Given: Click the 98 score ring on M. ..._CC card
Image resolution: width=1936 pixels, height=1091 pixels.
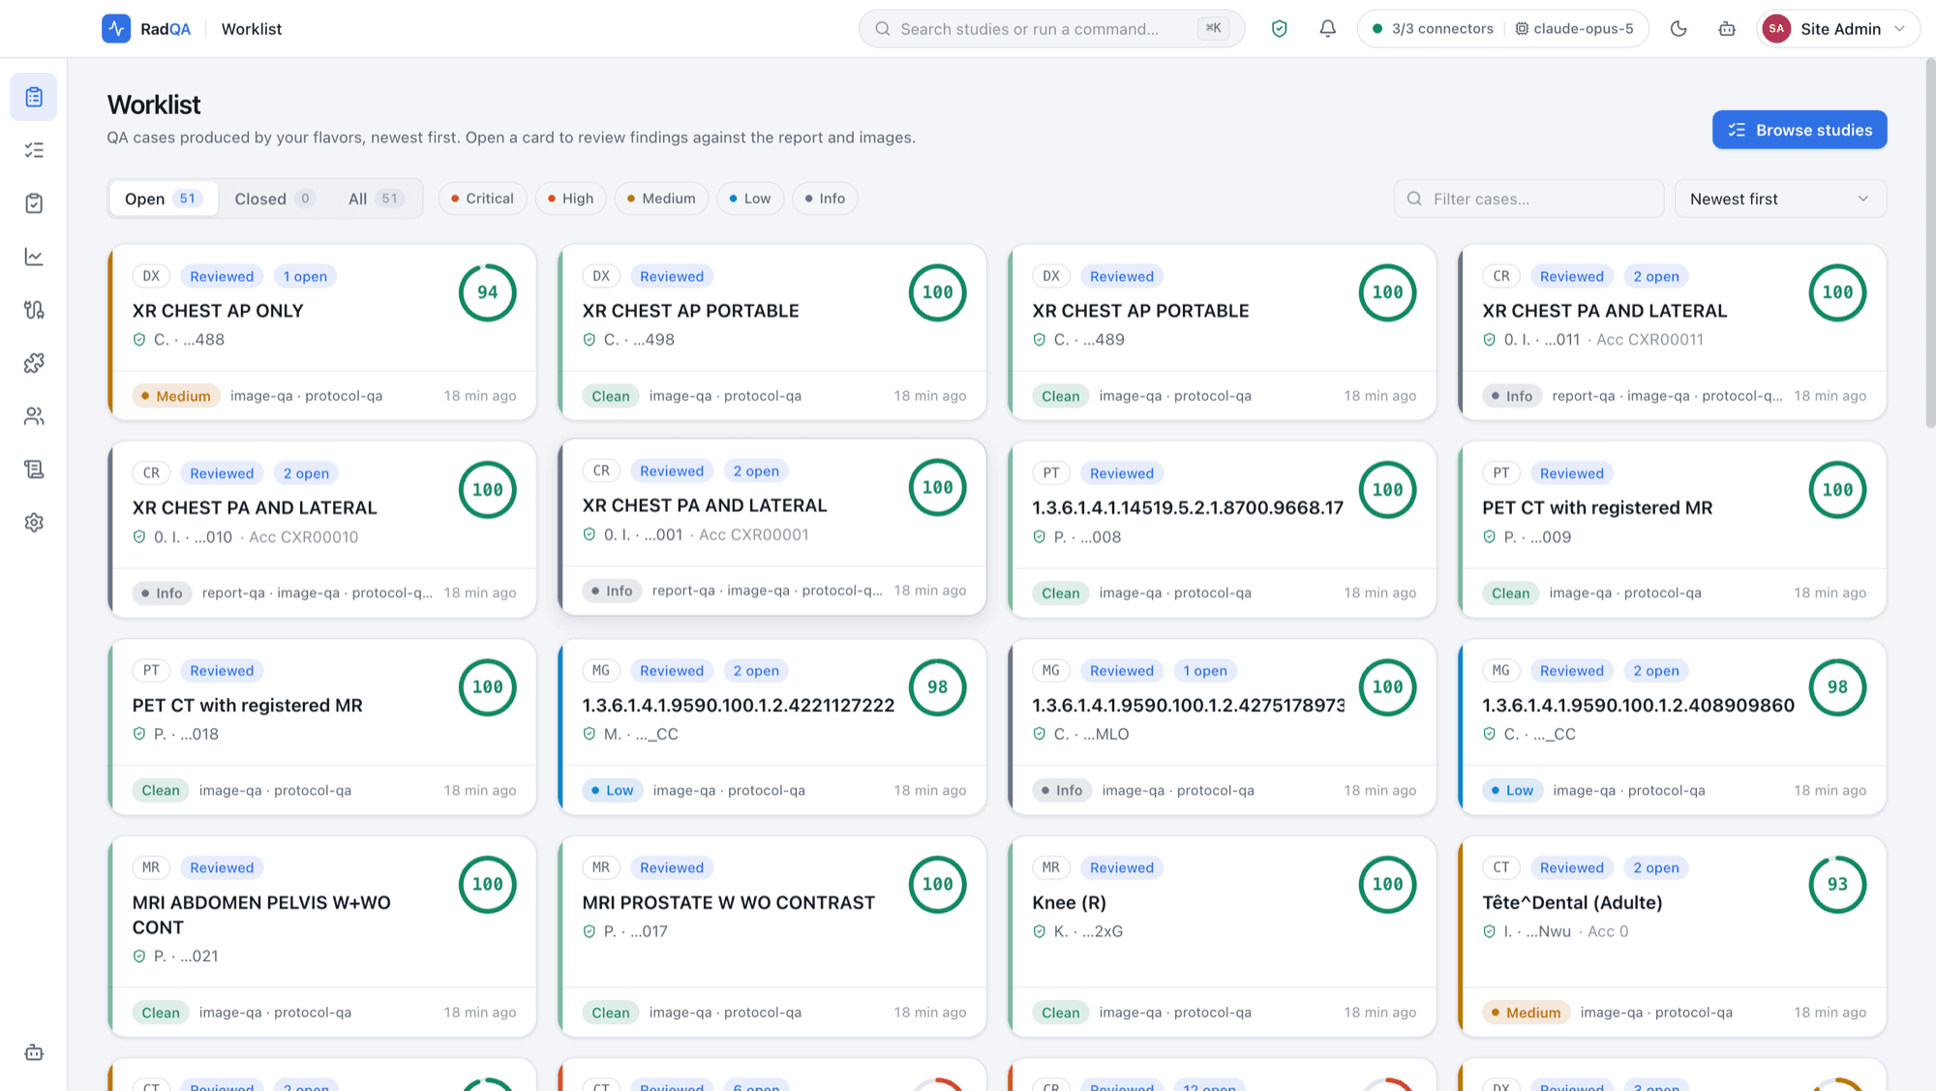Looking at the screenshot, I should (937, 687).
